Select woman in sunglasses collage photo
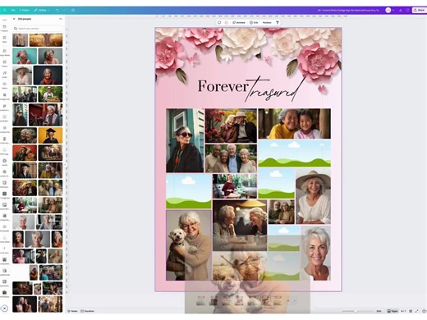 click(185, 140)
